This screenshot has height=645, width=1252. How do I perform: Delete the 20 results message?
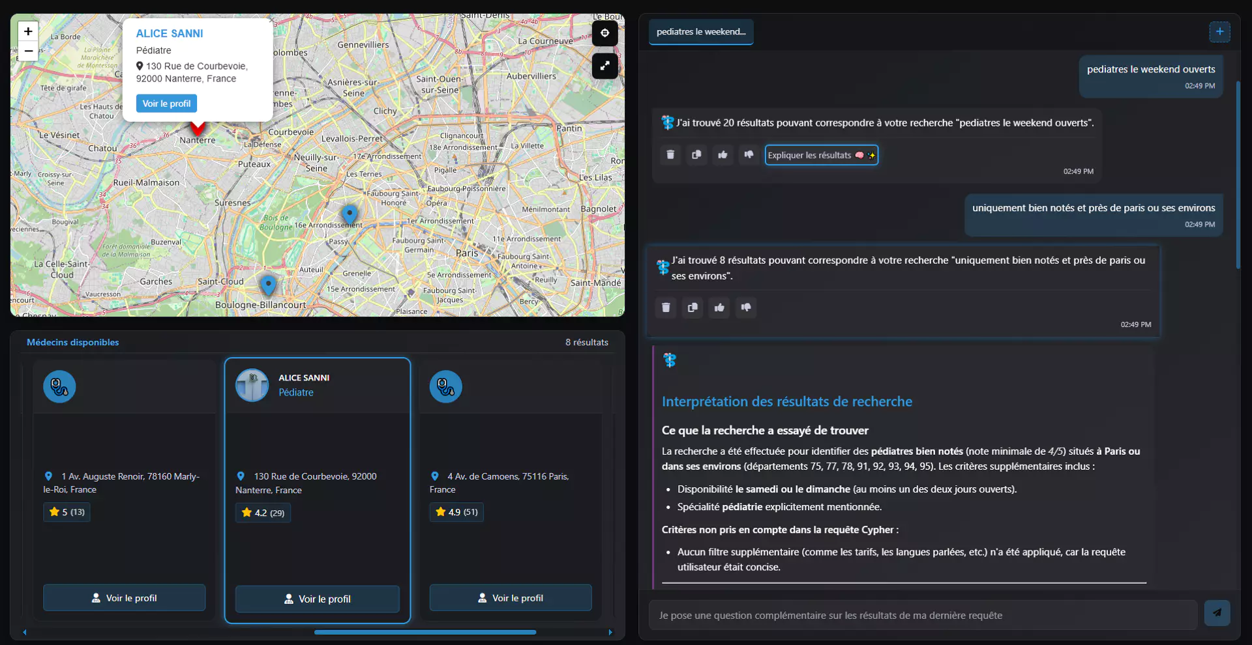pyautogui.click(x=670, y=155)
